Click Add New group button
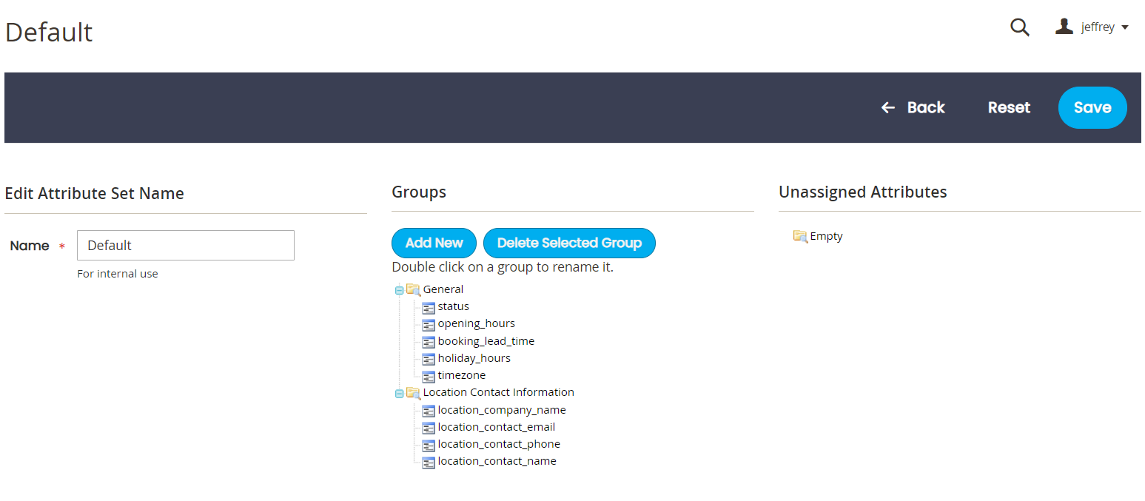Viewport: 1145px width, 501px height. point(434,243)
